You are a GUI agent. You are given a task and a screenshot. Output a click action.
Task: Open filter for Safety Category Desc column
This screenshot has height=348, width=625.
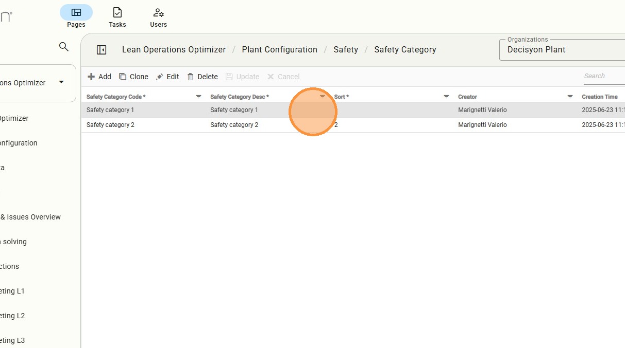[x=323, y=97]
